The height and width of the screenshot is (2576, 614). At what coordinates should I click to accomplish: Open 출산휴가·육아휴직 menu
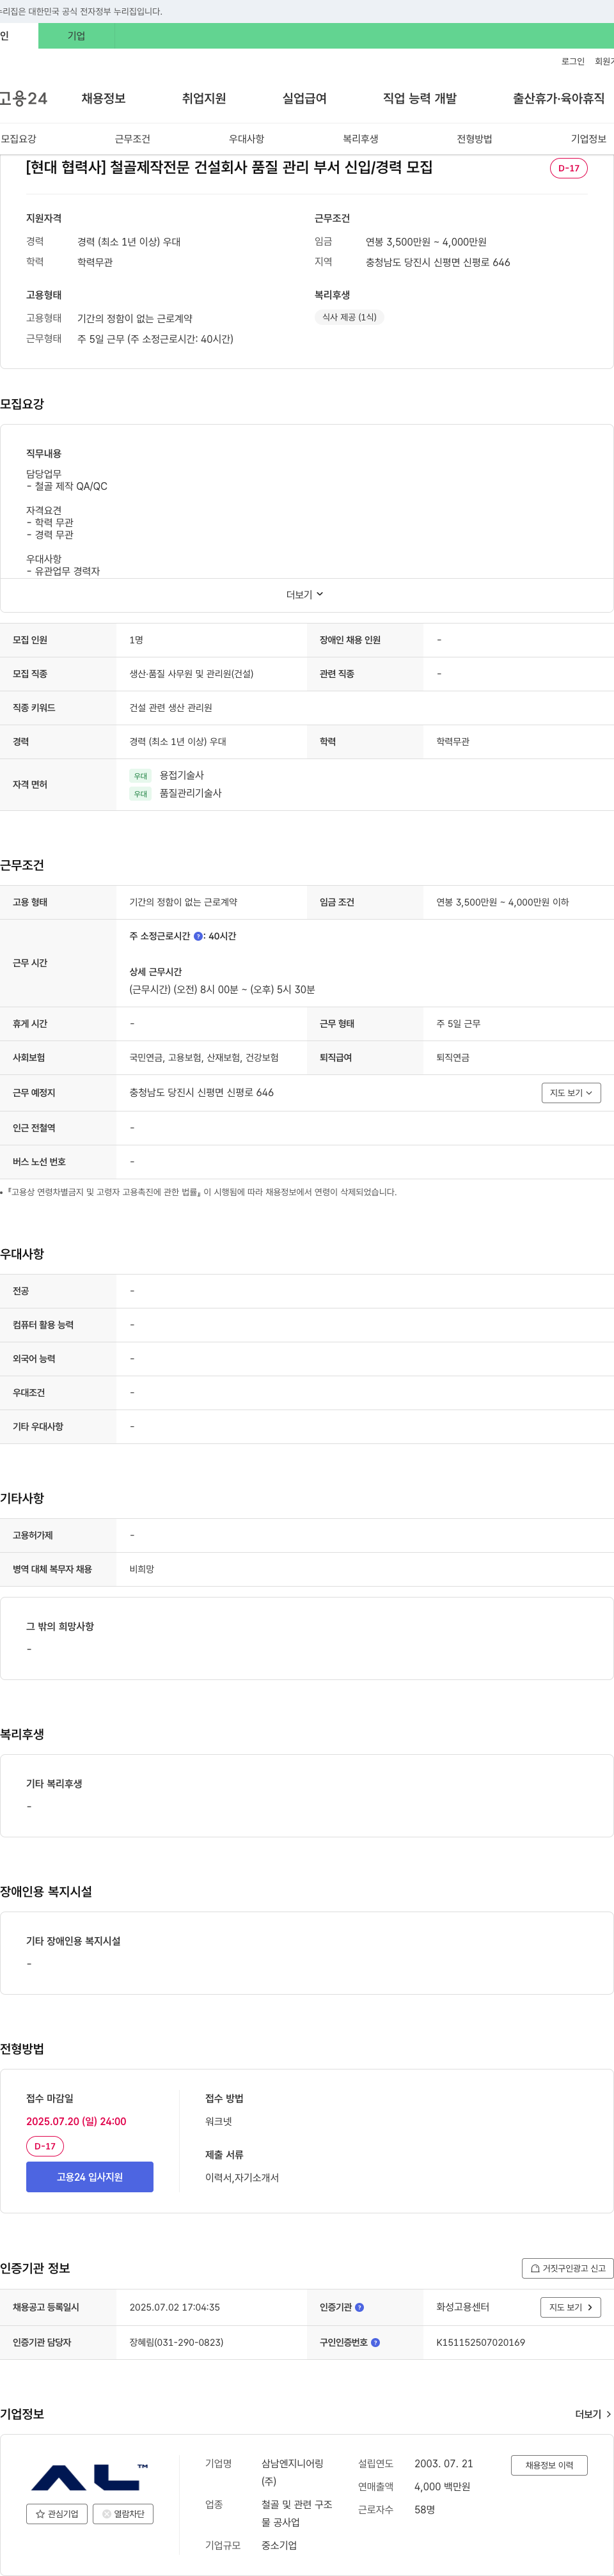(x=559, y=98)
